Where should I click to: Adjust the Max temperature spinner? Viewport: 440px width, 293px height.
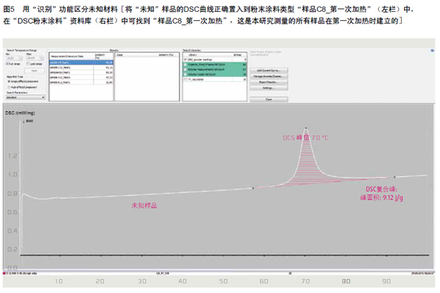35,58
